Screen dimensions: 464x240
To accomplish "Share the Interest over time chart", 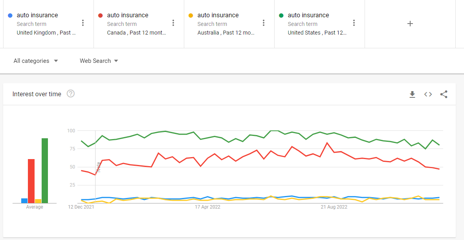I will point(444,94).
